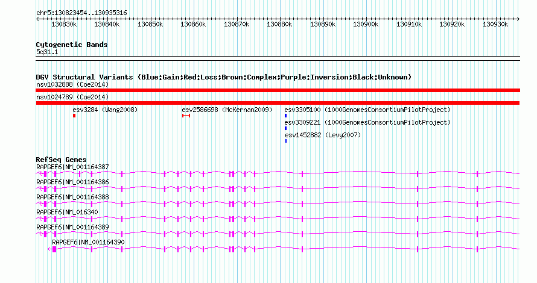
Task: Open esv3305100 (1000GenomesConsortiumPilotProject) label
Action: (x=368, y=110)
